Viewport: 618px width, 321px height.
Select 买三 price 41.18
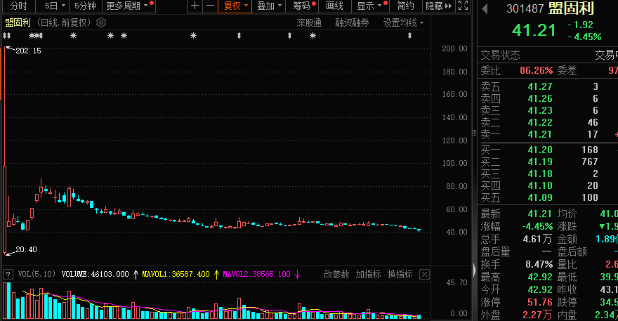click(540, 174)
